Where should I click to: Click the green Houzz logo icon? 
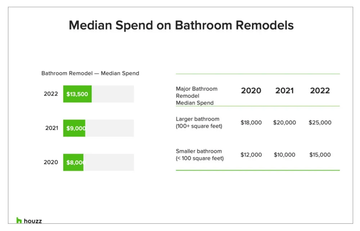[19, 220]
